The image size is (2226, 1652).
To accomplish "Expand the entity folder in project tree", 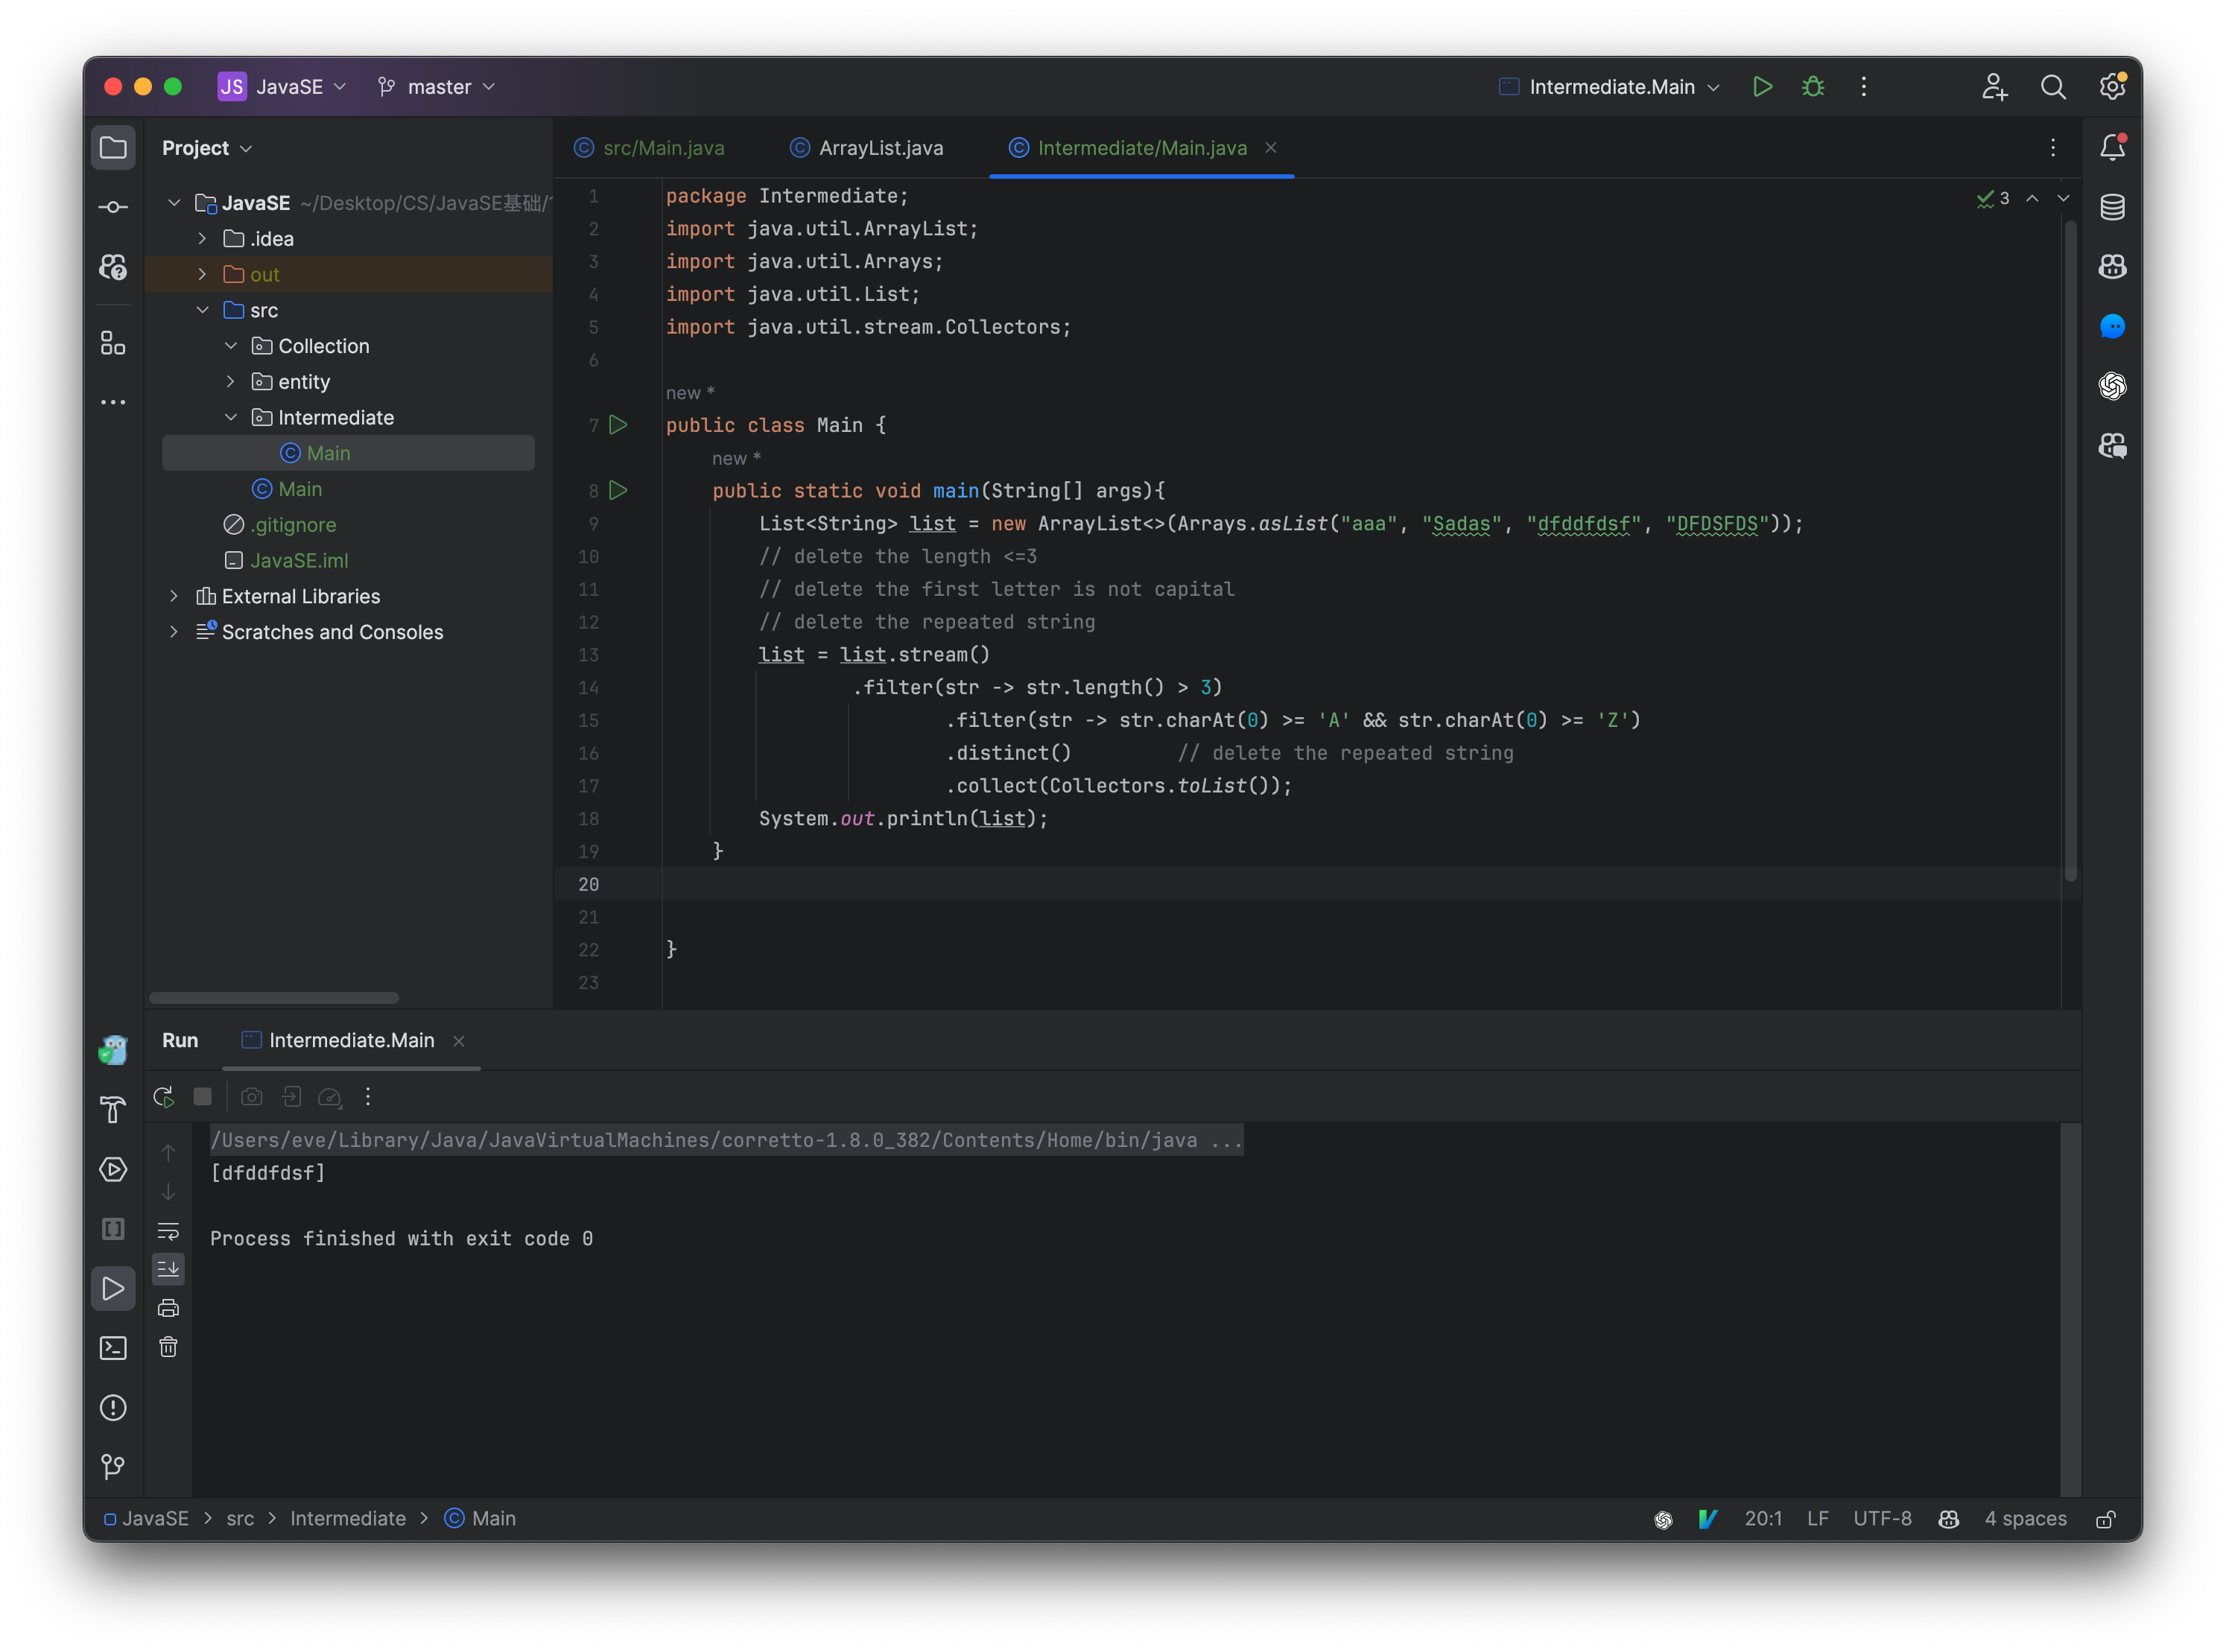I will (x=206, y=380).
